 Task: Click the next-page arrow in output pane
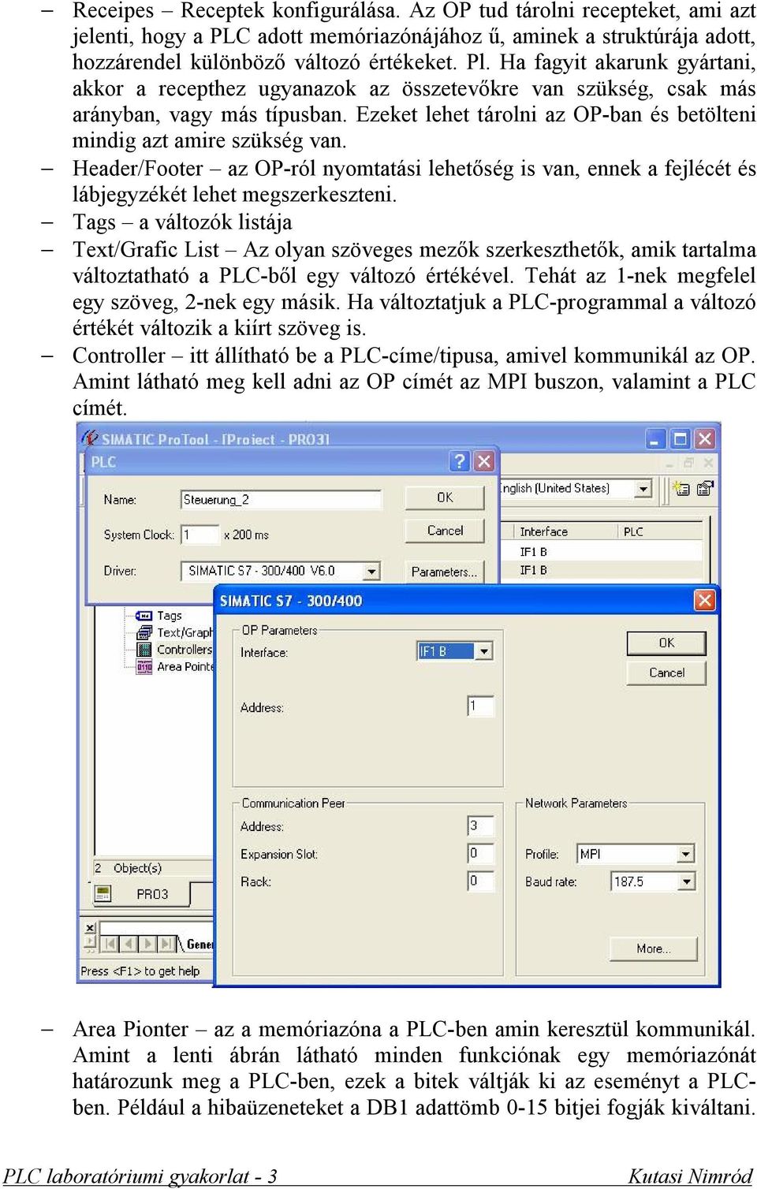click(147, 944)
